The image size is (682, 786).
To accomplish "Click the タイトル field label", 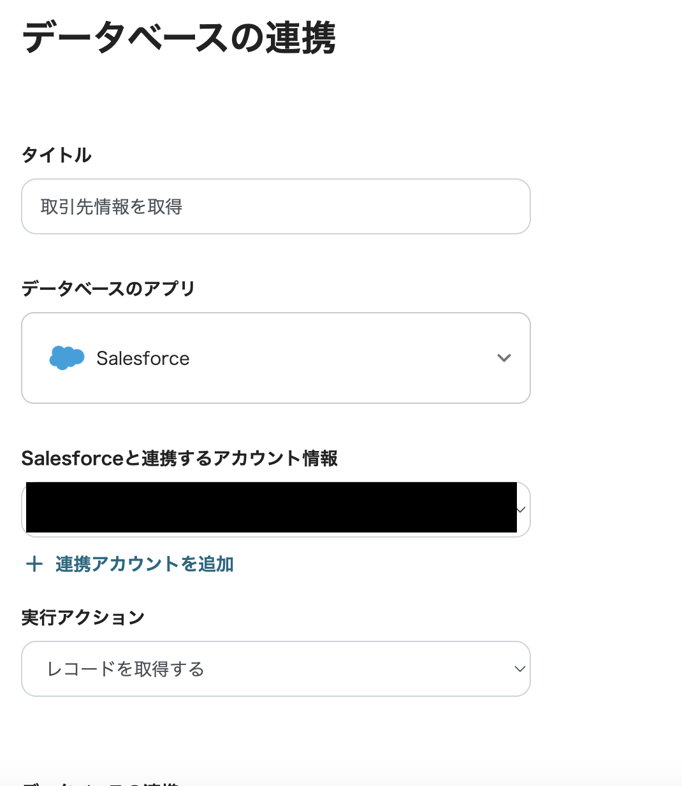I will tap(56, 155).
